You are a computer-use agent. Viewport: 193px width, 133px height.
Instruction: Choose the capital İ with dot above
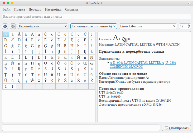[x=45, y=52]
